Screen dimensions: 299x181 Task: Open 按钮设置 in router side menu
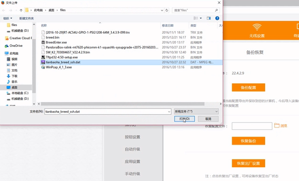(x=133, y=137)
